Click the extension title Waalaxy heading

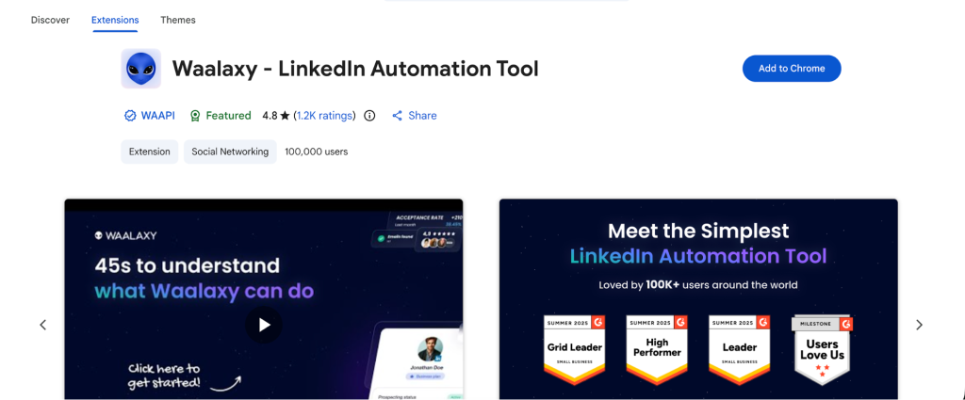coord(355,69)
